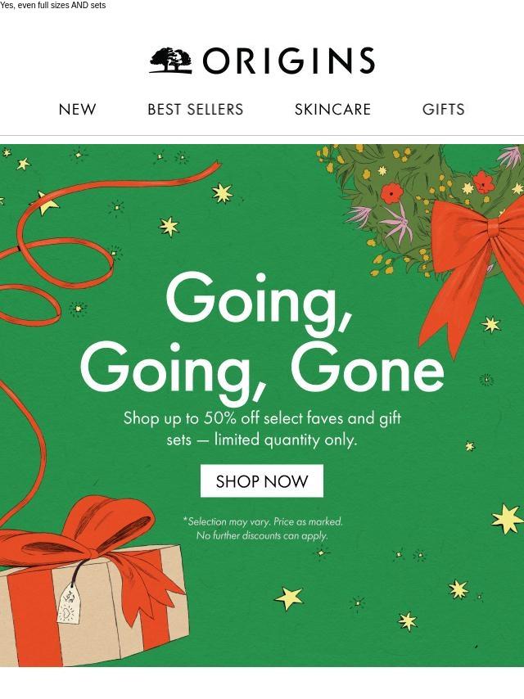Click the red flower in the wreath
Screen dimensions: 524x699
pyautogui.click(x=392, y=193)
